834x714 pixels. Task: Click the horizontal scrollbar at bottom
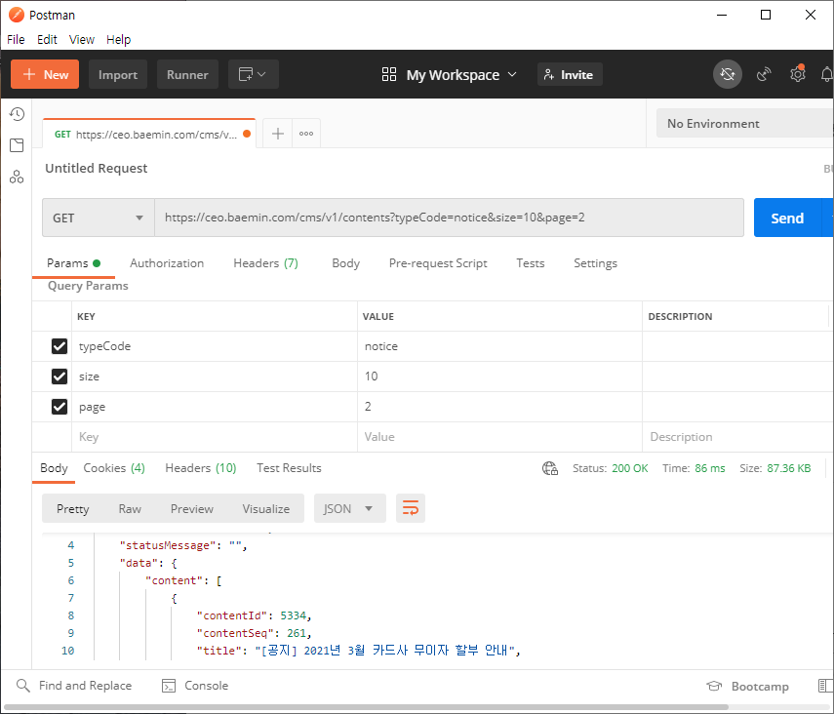pyautogui.click(x=366, y=707)
